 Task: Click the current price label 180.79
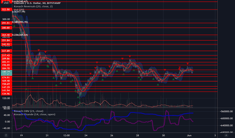click(x=6, y=72)
